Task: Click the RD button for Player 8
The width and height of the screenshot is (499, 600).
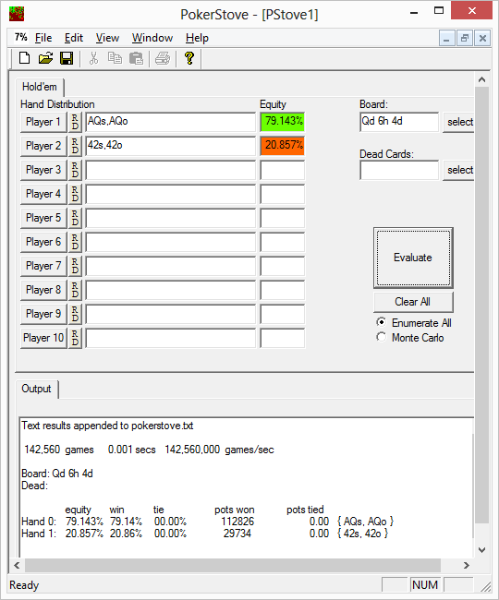Action: (x=75, y=290)
